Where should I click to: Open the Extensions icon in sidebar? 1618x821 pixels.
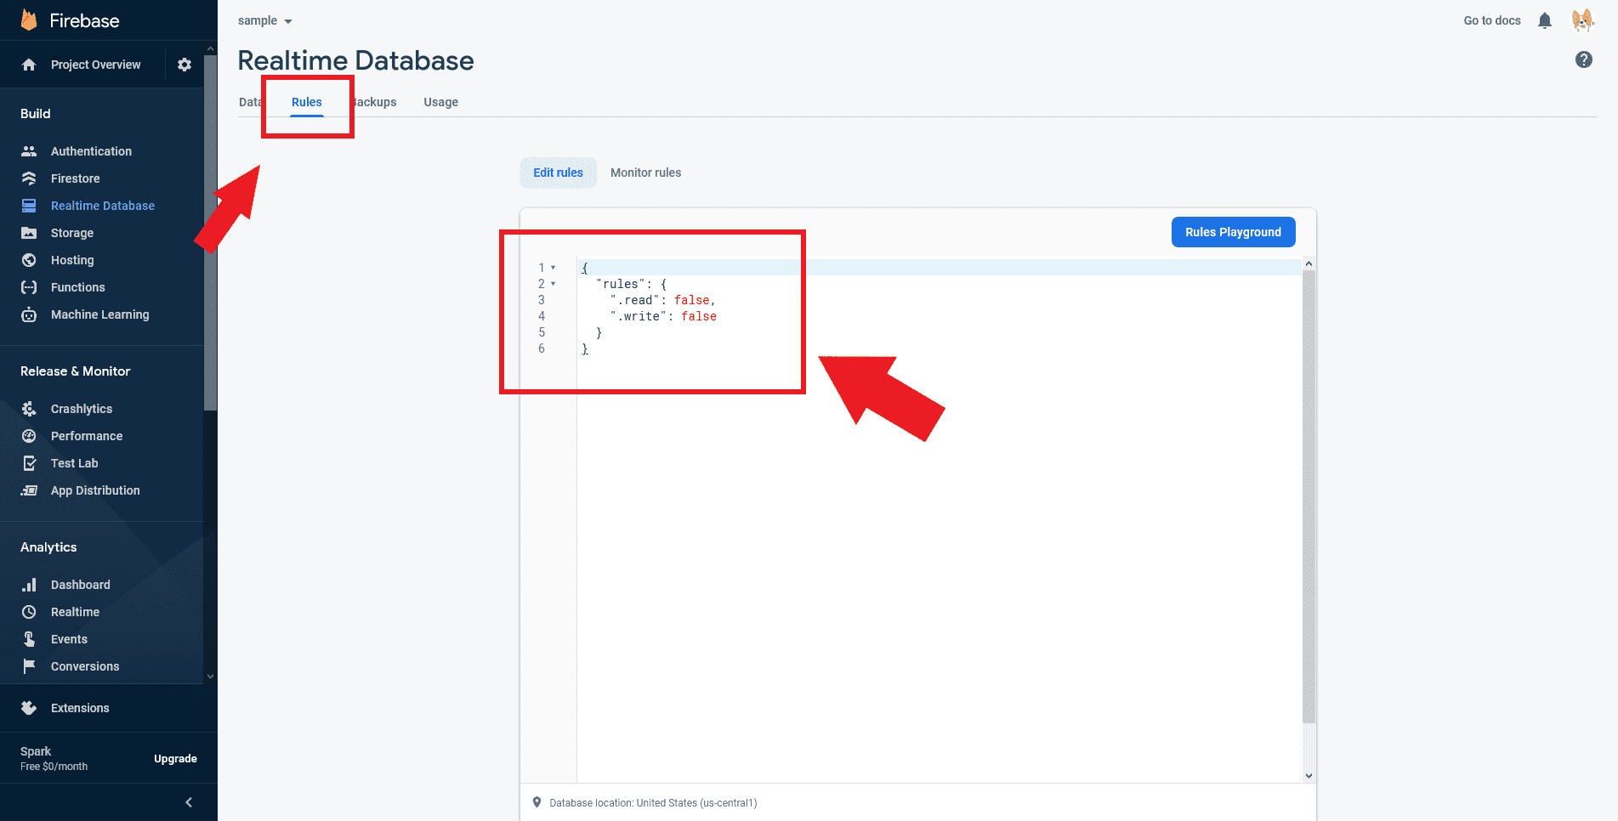(x=29, y=708)
